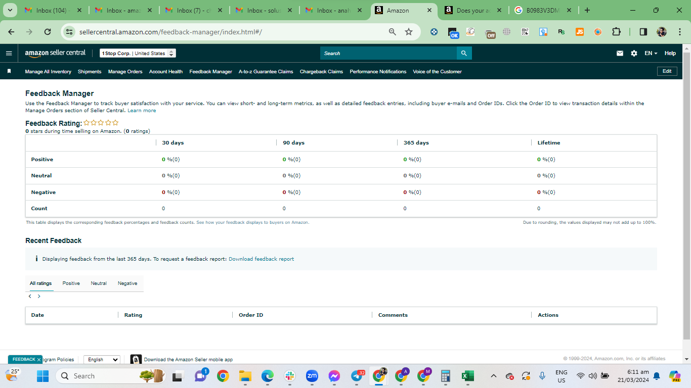Click Download feedback report link
This screenshot has height=388, width=691.
[x=261, y=259]
